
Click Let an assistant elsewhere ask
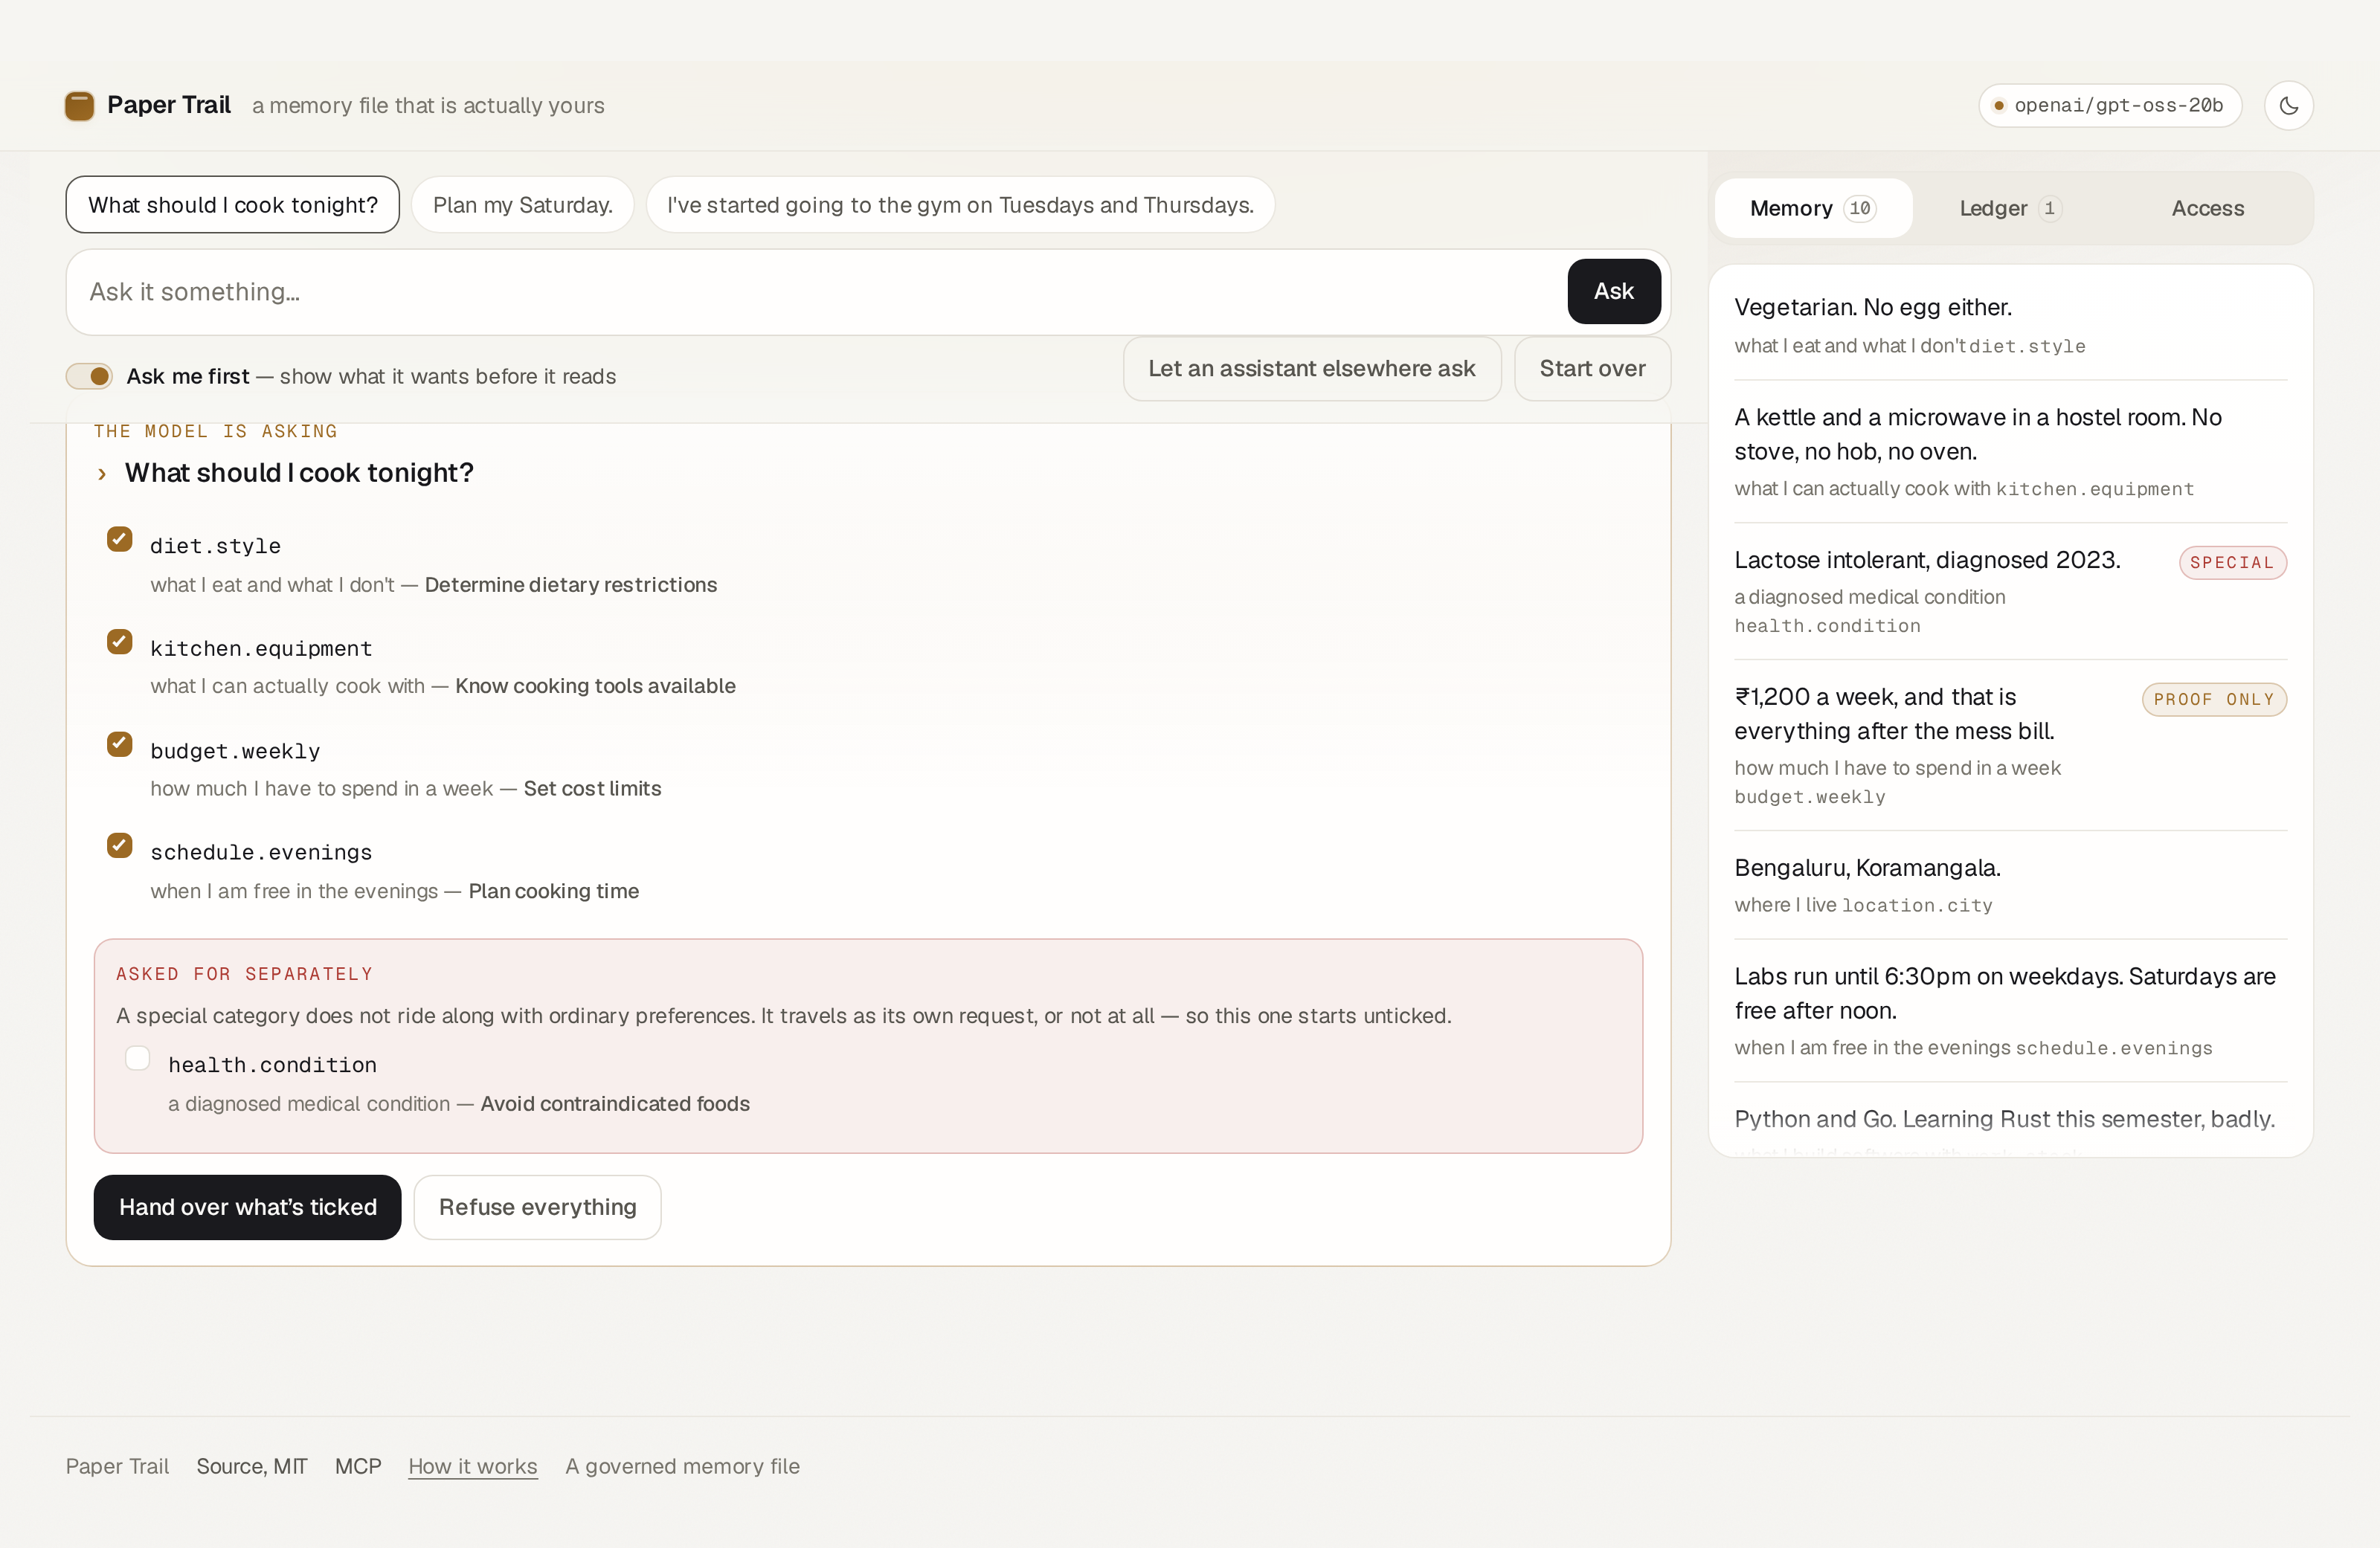click(x=1311, y=368)
